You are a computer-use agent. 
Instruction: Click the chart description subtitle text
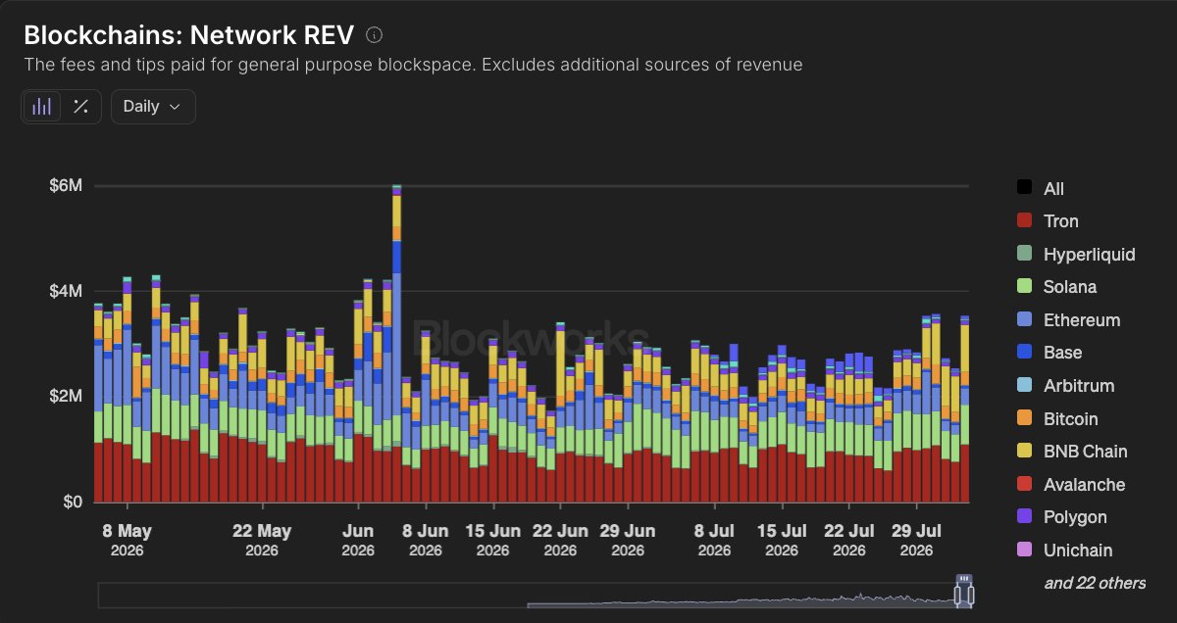[413, 66]
